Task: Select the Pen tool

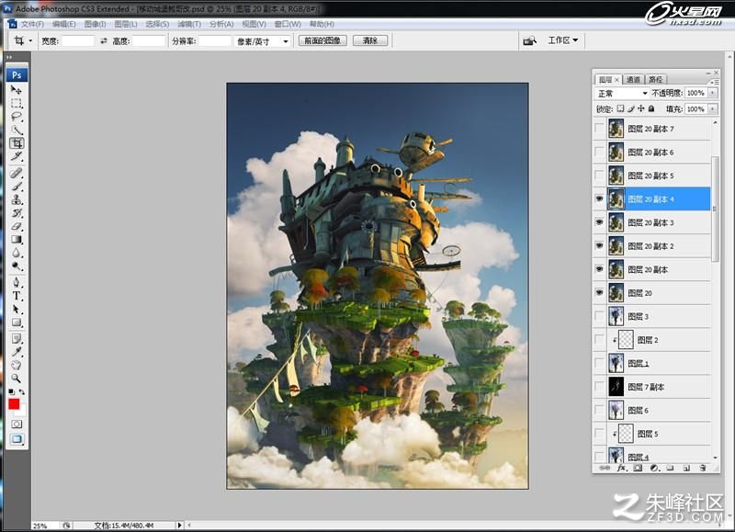Action: point(17,283)
